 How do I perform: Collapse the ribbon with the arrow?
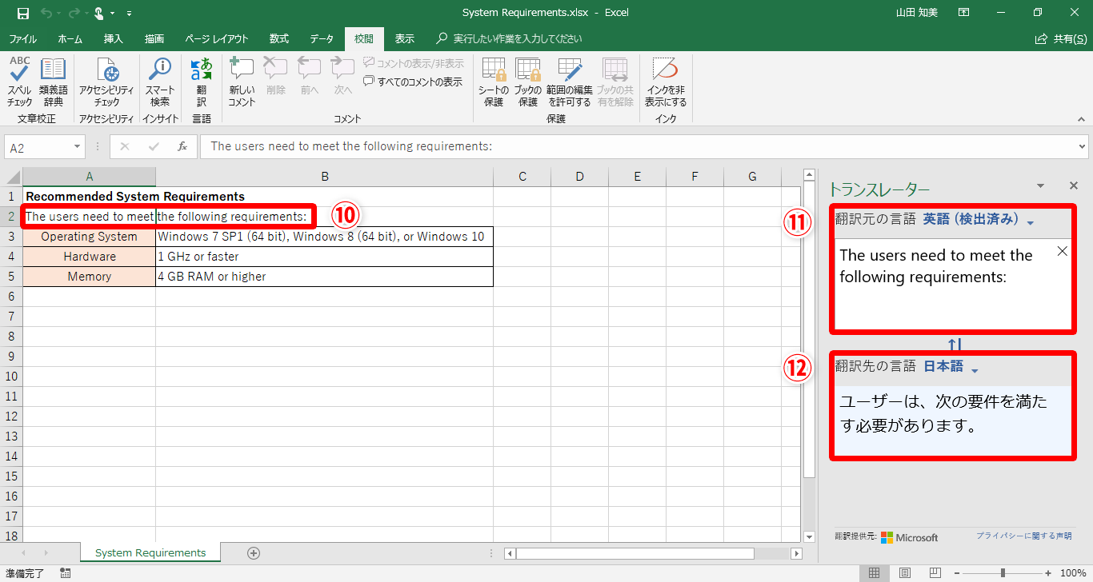coord(1080,119)
